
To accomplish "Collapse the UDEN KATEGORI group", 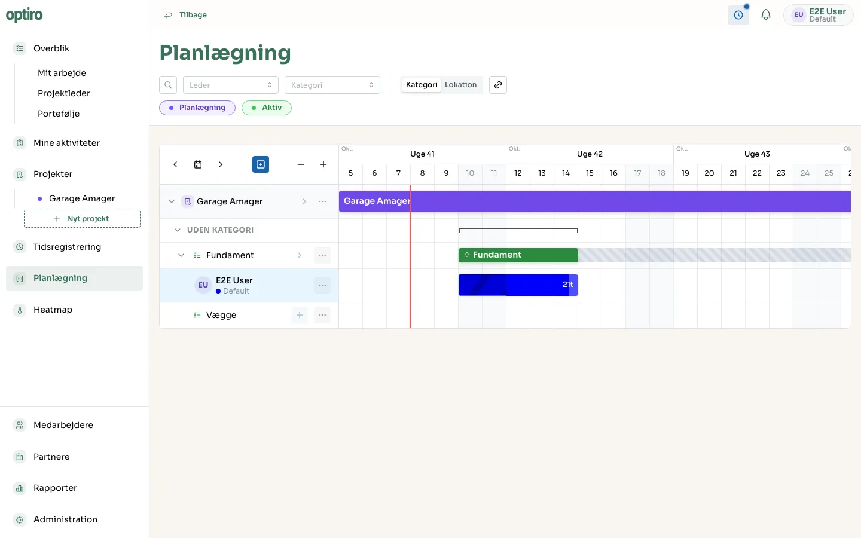I will coord(178,230).
